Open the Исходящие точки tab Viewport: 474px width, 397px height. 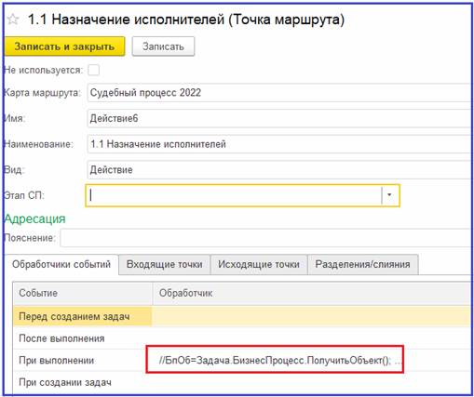259,264
